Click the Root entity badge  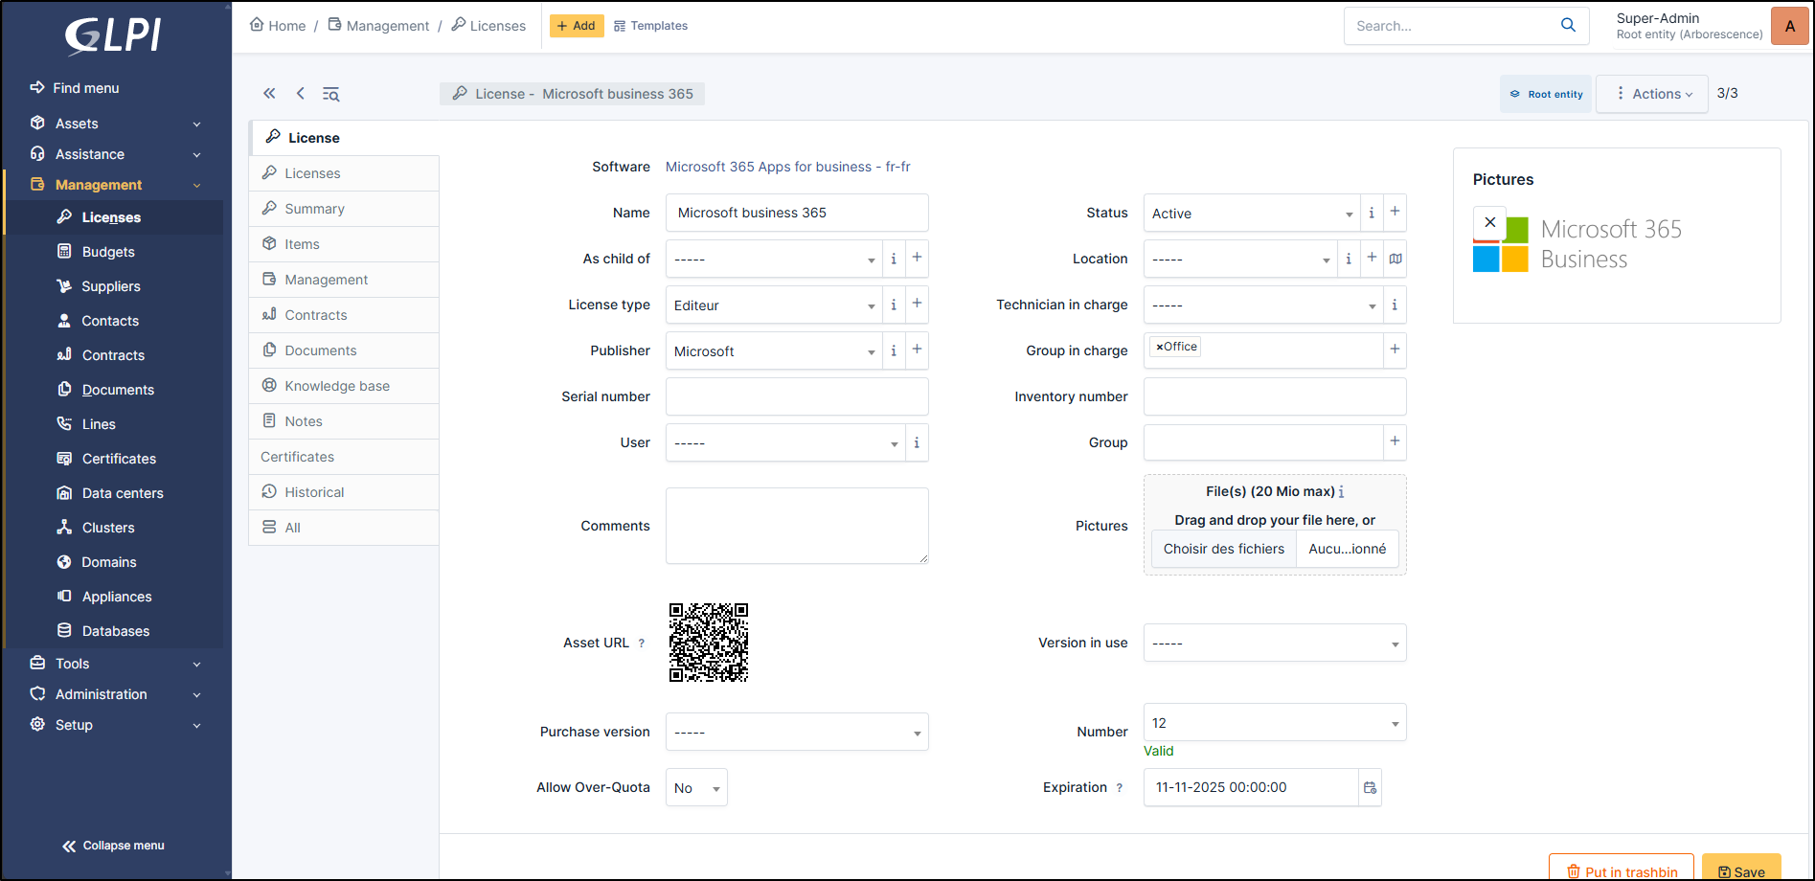1546,94
